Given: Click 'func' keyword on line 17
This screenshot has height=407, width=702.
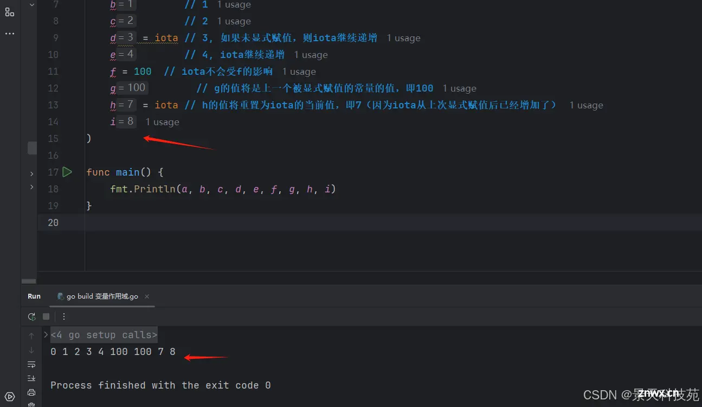Looking at the screenshot, I should pos(98,172).
